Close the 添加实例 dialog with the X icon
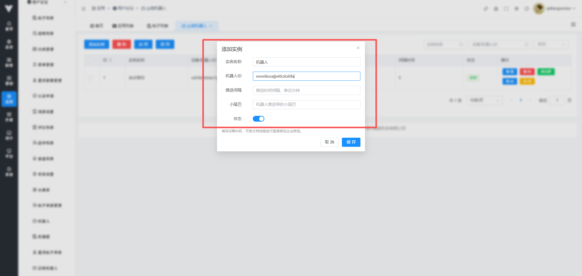582x276 pixels. (x=358, y=48)
